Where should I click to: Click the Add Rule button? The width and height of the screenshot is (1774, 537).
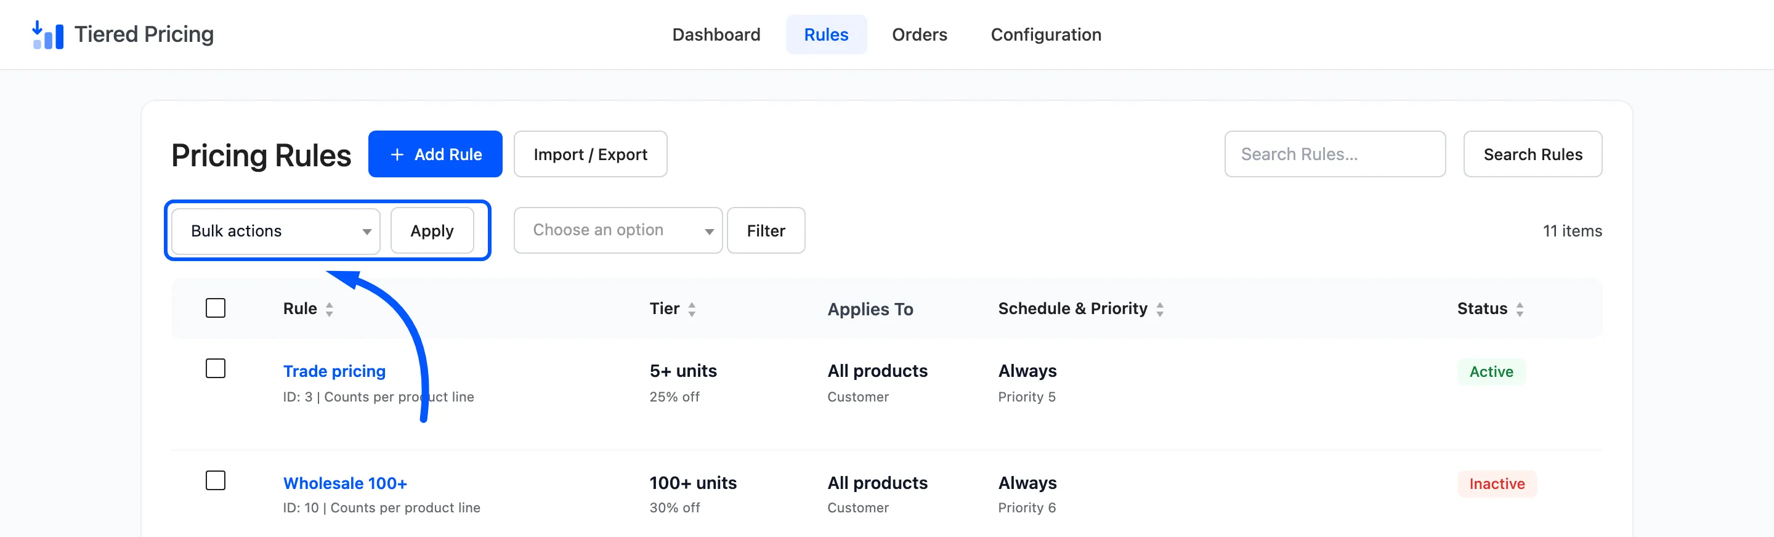[x=435, y=154]
